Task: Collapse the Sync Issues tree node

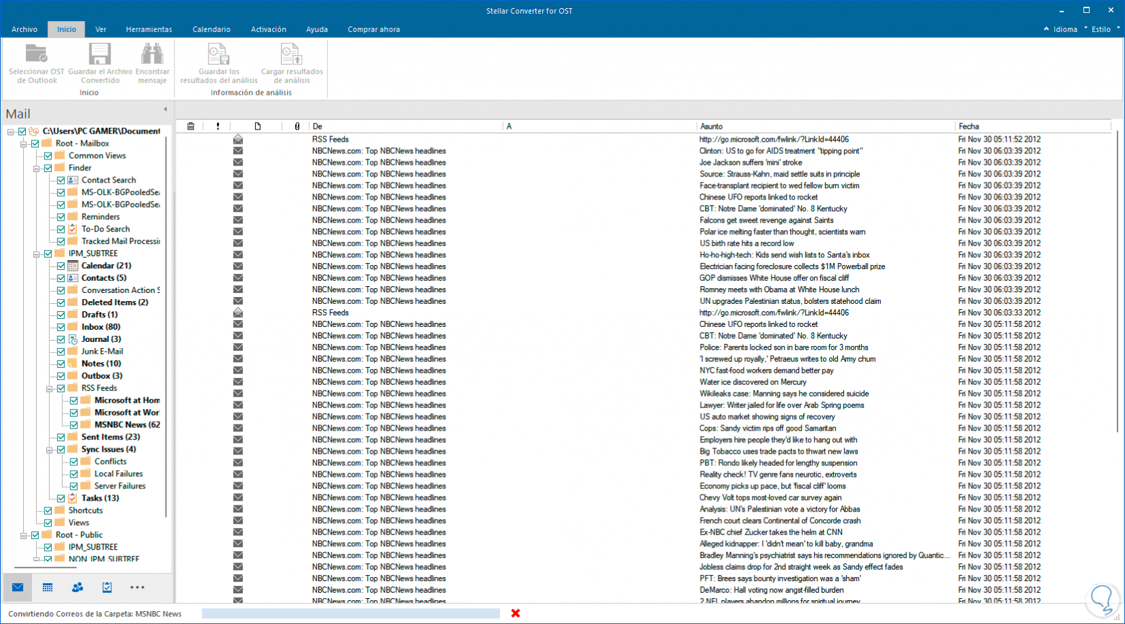Action: [50, 450]
